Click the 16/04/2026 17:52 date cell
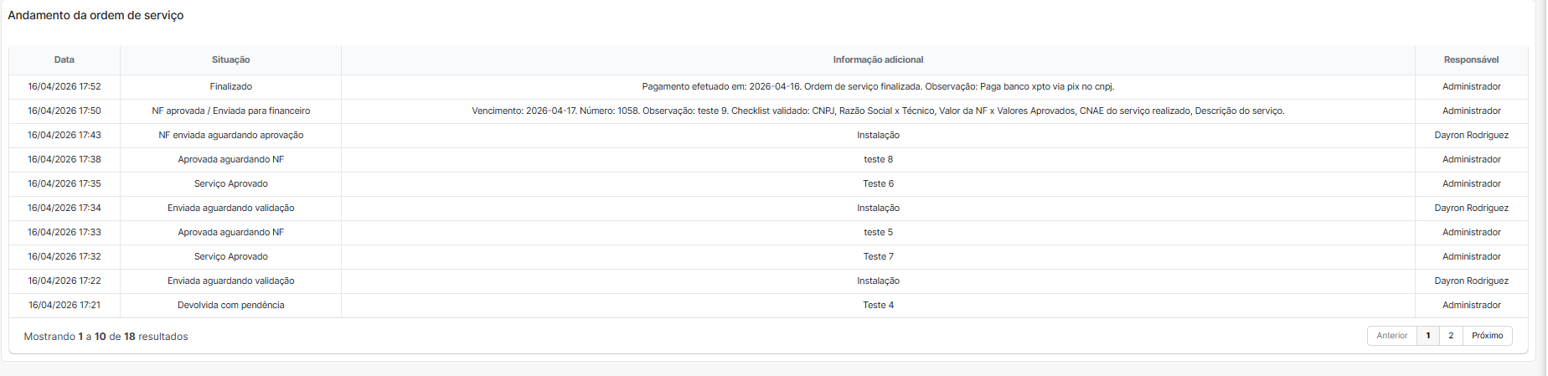Screen dimensions: 1548x376 pyautogui.click(x=64, y=87)
